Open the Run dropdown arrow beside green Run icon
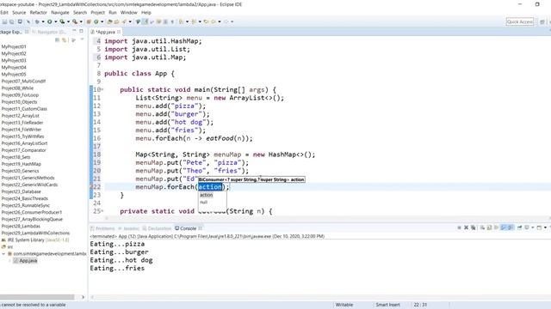This screenshot has height=309, width=551. pyautogui.click(x=55, y=21)
